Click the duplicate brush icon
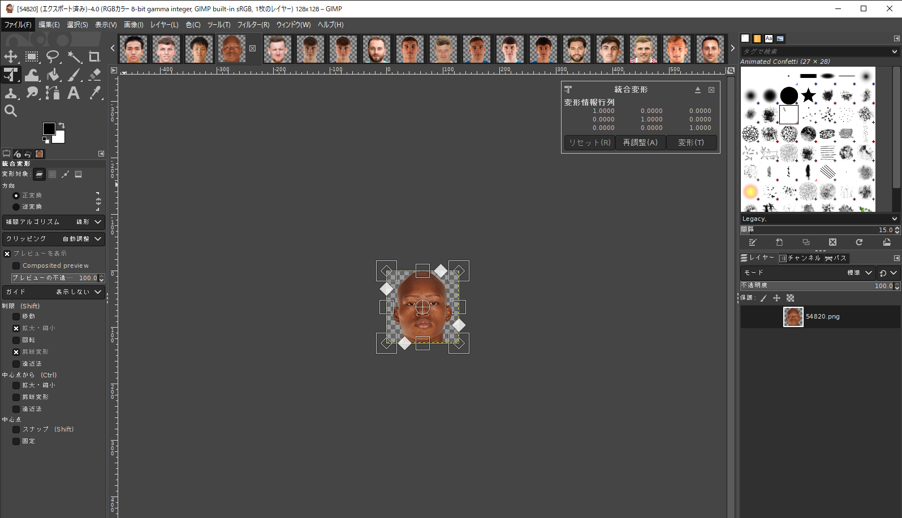 (x=806, y=242)
